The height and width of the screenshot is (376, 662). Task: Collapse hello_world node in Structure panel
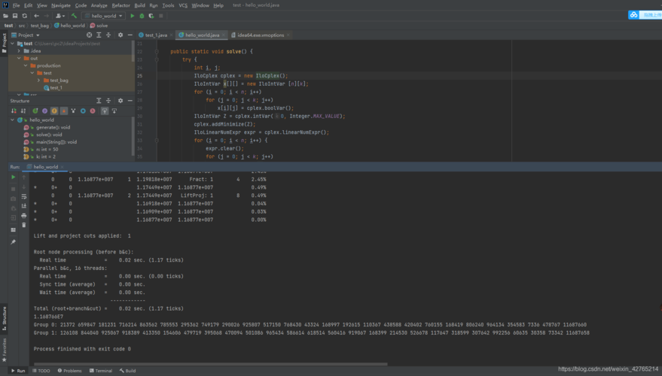[x=12, y=120]
